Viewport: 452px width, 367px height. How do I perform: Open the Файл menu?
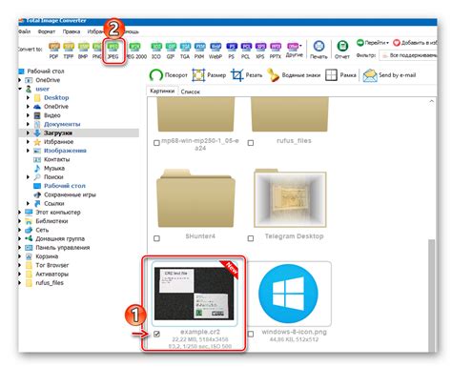coord(25,31)
